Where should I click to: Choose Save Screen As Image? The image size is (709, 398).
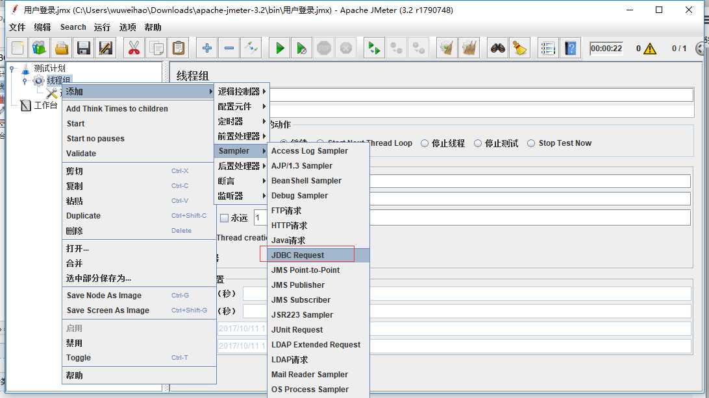(139, 310)
